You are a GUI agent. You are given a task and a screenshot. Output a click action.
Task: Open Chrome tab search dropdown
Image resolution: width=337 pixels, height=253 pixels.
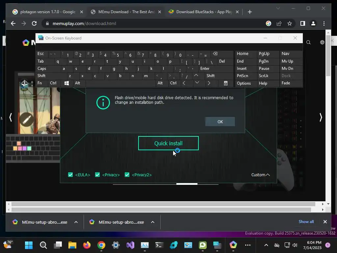[x=278, y=8]
